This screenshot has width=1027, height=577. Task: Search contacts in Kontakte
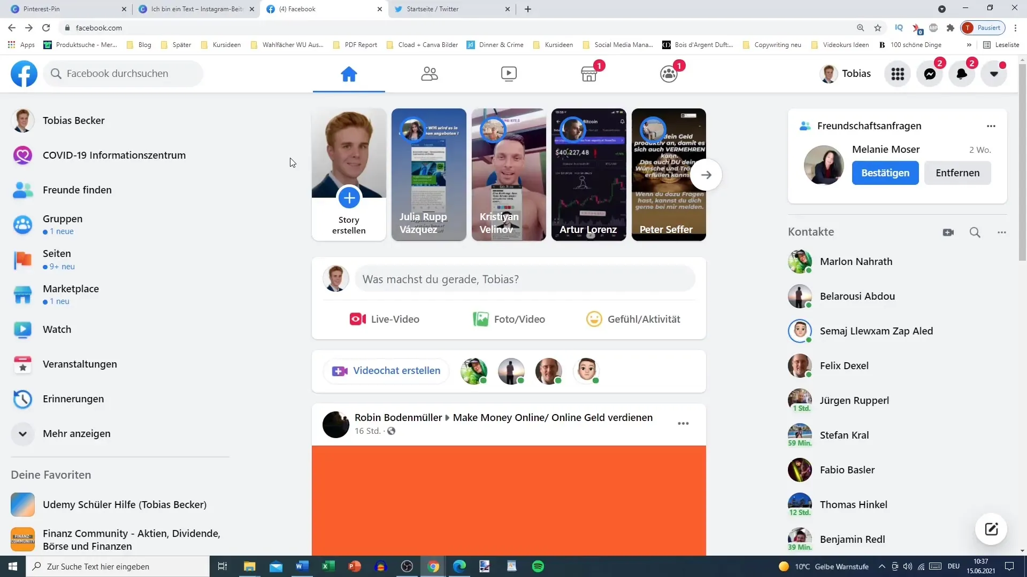(975, 232)
